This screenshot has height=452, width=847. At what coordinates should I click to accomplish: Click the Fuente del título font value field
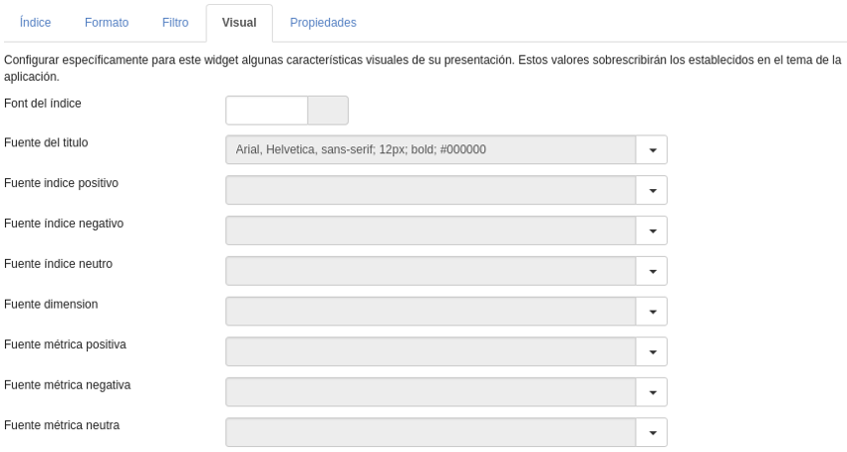430,150
